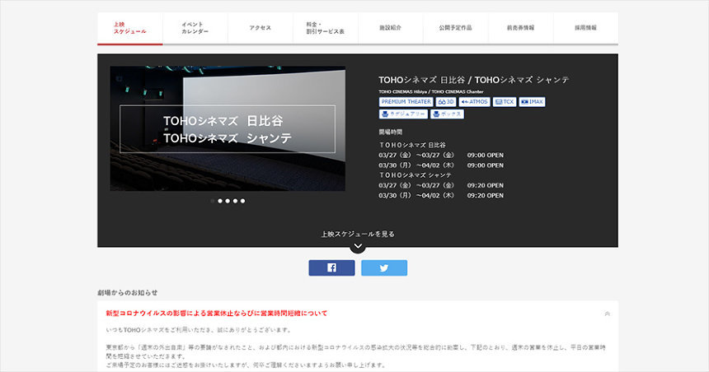Select the fifth carousel dot
This screenshot has width=709, height=372.
coord(243,201)
